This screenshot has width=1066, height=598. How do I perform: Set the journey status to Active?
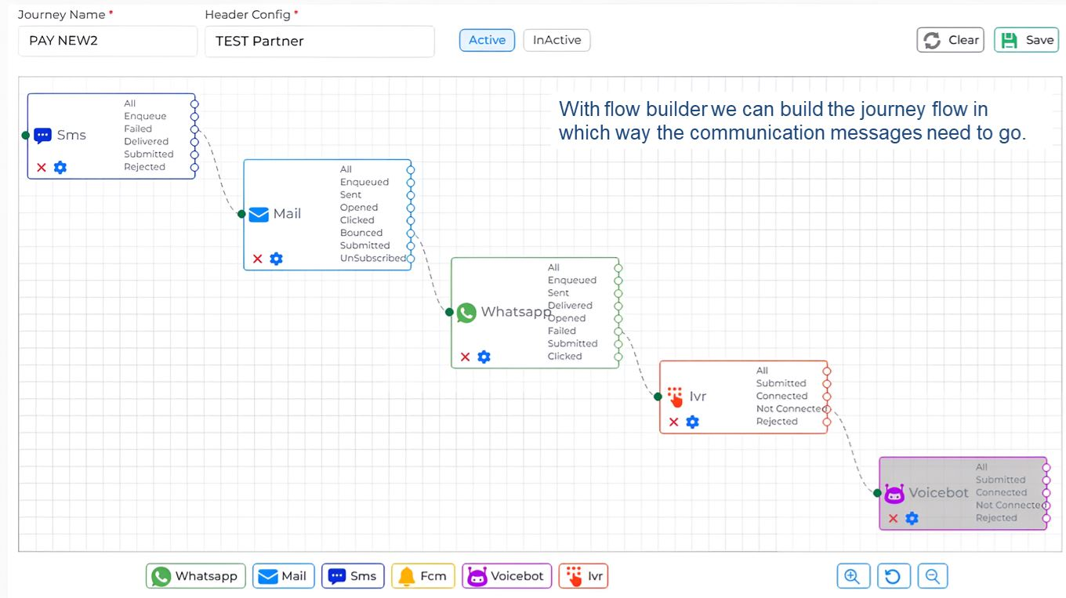pos(487,40)
